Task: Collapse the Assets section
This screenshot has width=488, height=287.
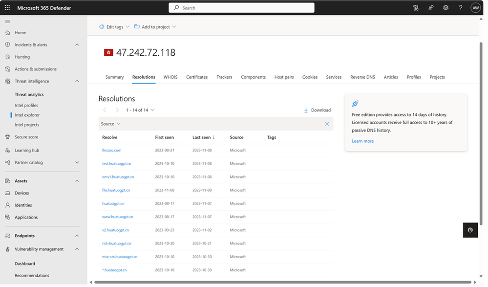Action: [x=77, y=181]
